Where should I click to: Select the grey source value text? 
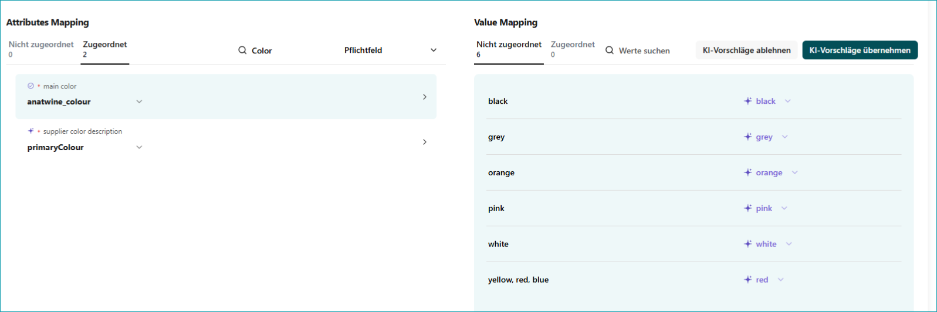[496, 137]
